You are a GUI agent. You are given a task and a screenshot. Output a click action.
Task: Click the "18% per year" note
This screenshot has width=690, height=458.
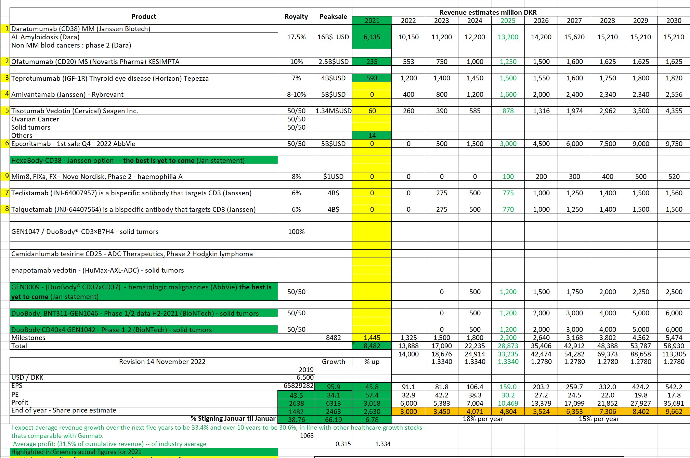[483, 419]
